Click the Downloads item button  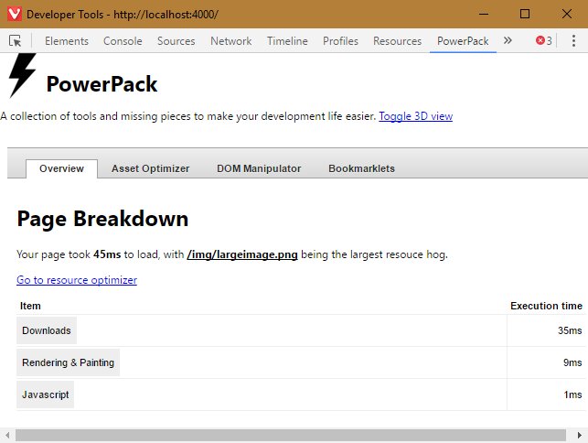point(47,330)
